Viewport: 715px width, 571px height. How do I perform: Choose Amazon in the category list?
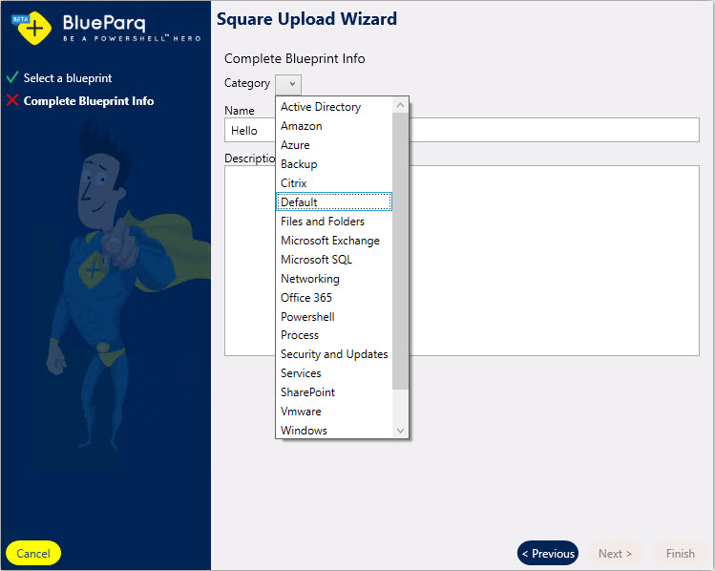[302, 126]
